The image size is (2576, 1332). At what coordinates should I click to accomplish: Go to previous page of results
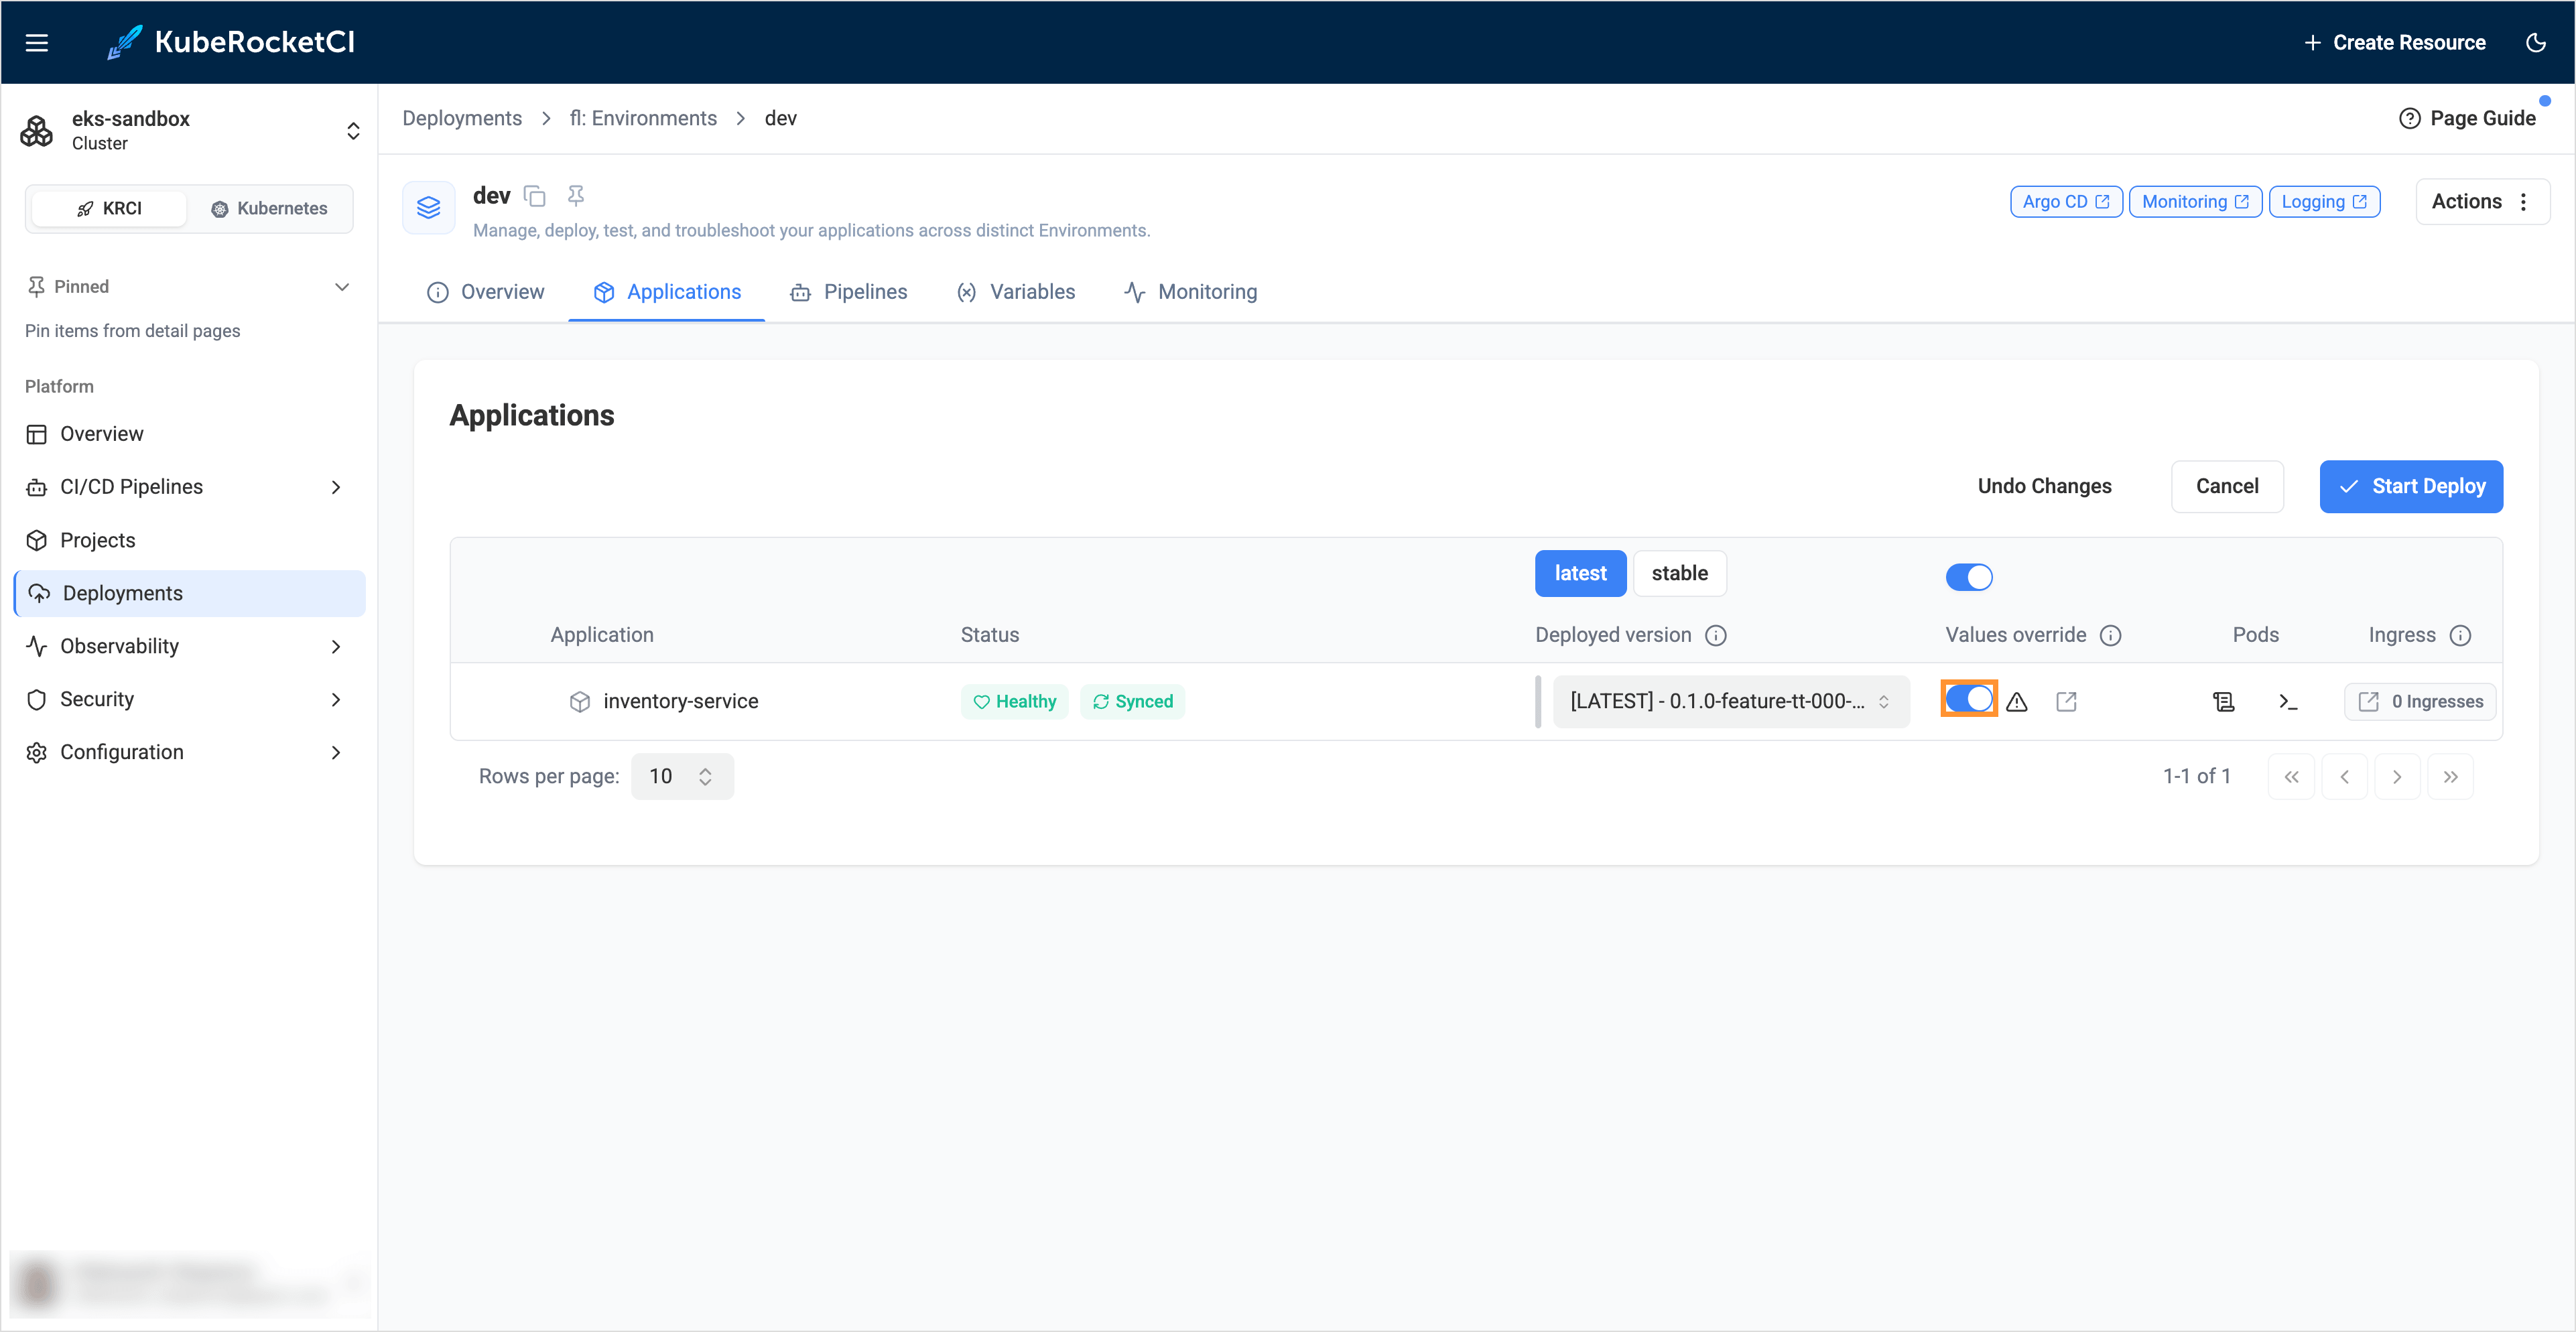pos(2344,777)
